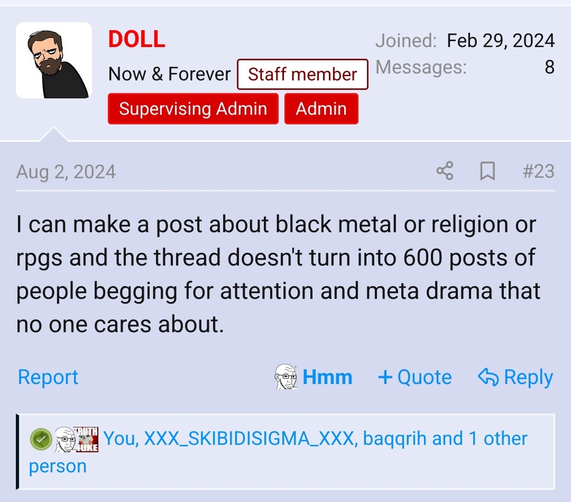Open the post number #23 permalink

(x=538, y=171)
